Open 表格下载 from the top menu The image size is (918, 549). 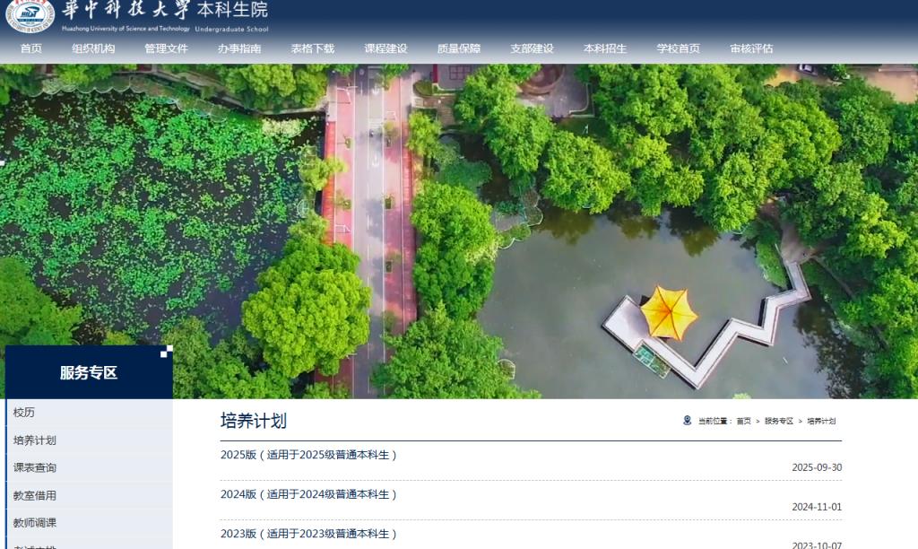point(312,48)
